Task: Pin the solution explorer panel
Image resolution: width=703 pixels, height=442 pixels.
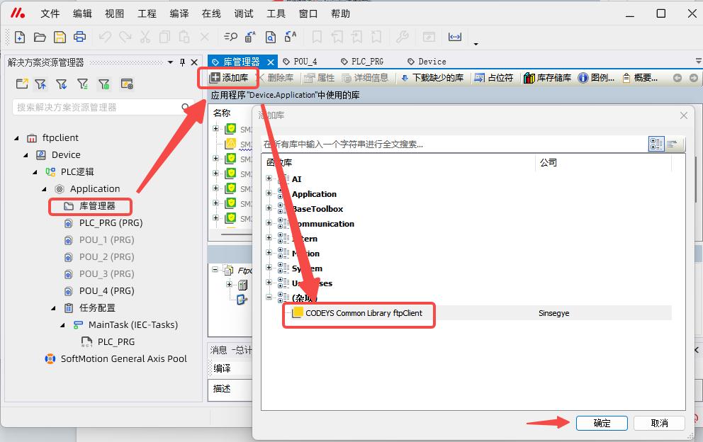Action: point(182,62)
